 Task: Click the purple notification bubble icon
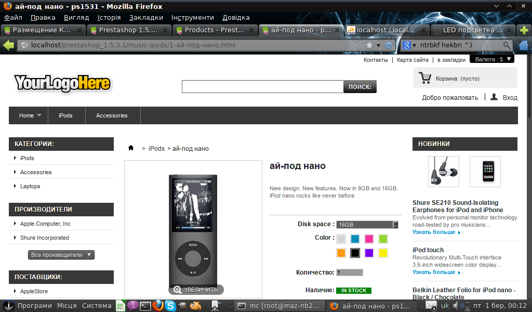click(x=132, y=306)
